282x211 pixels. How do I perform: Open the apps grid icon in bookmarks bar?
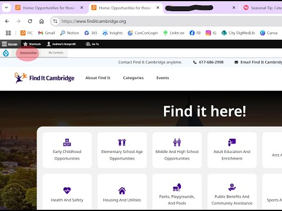coord(8,33)
